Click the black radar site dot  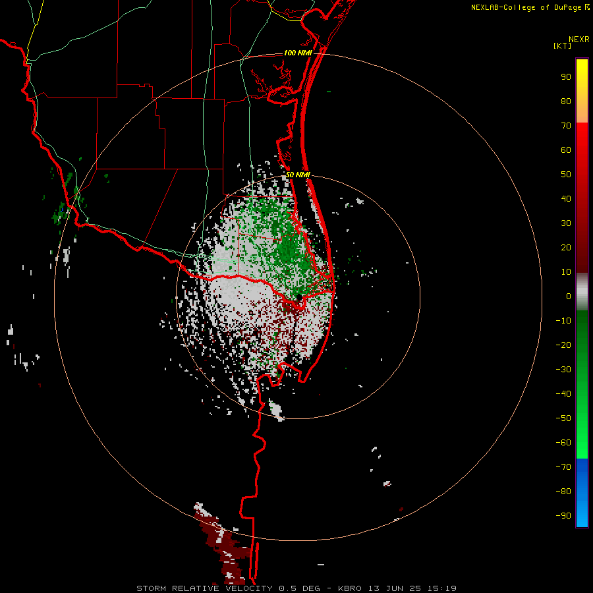[298, 297]
